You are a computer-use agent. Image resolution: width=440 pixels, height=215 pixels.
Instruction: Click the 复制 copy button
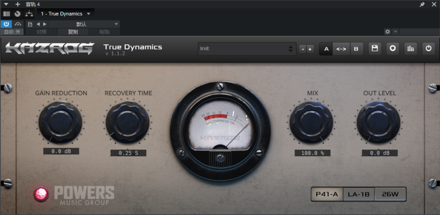pyautogui.click(x=73, y=32)
